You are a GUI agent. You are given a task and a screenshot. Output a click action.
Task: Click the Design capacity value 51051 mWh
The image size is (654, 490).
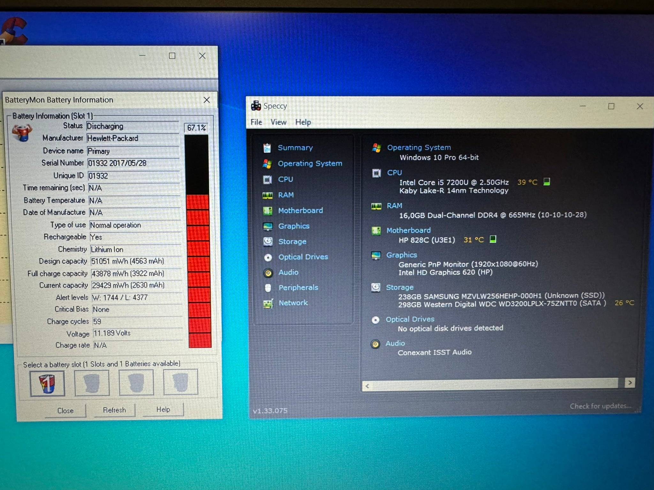136,261
